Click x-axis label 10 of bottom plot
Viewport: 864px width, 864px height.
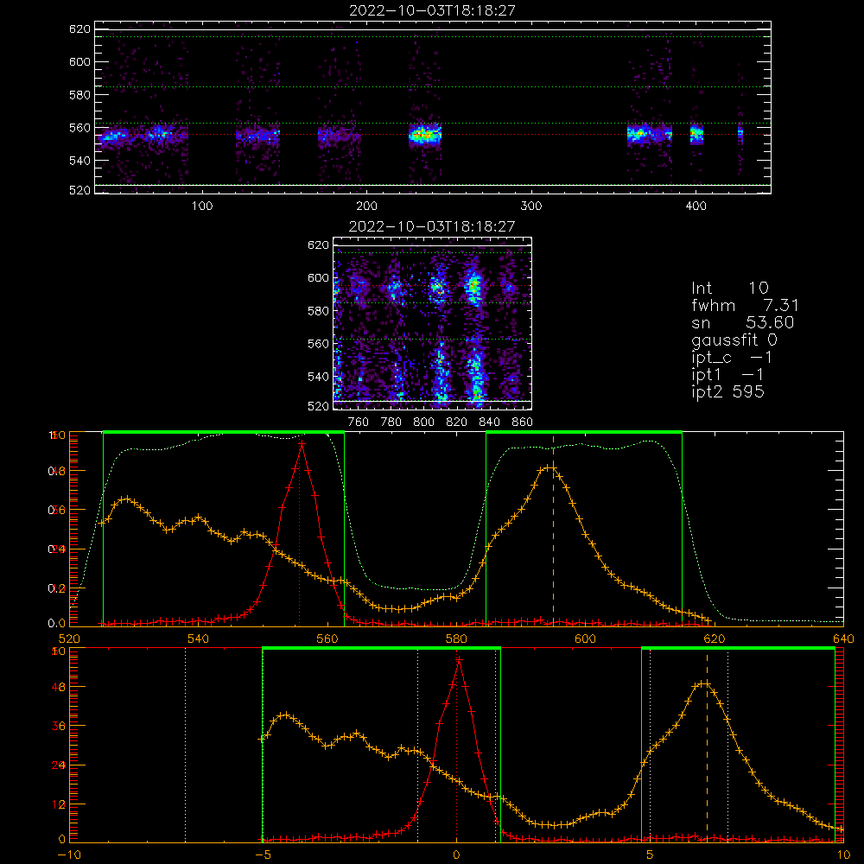tap(843, 854)
